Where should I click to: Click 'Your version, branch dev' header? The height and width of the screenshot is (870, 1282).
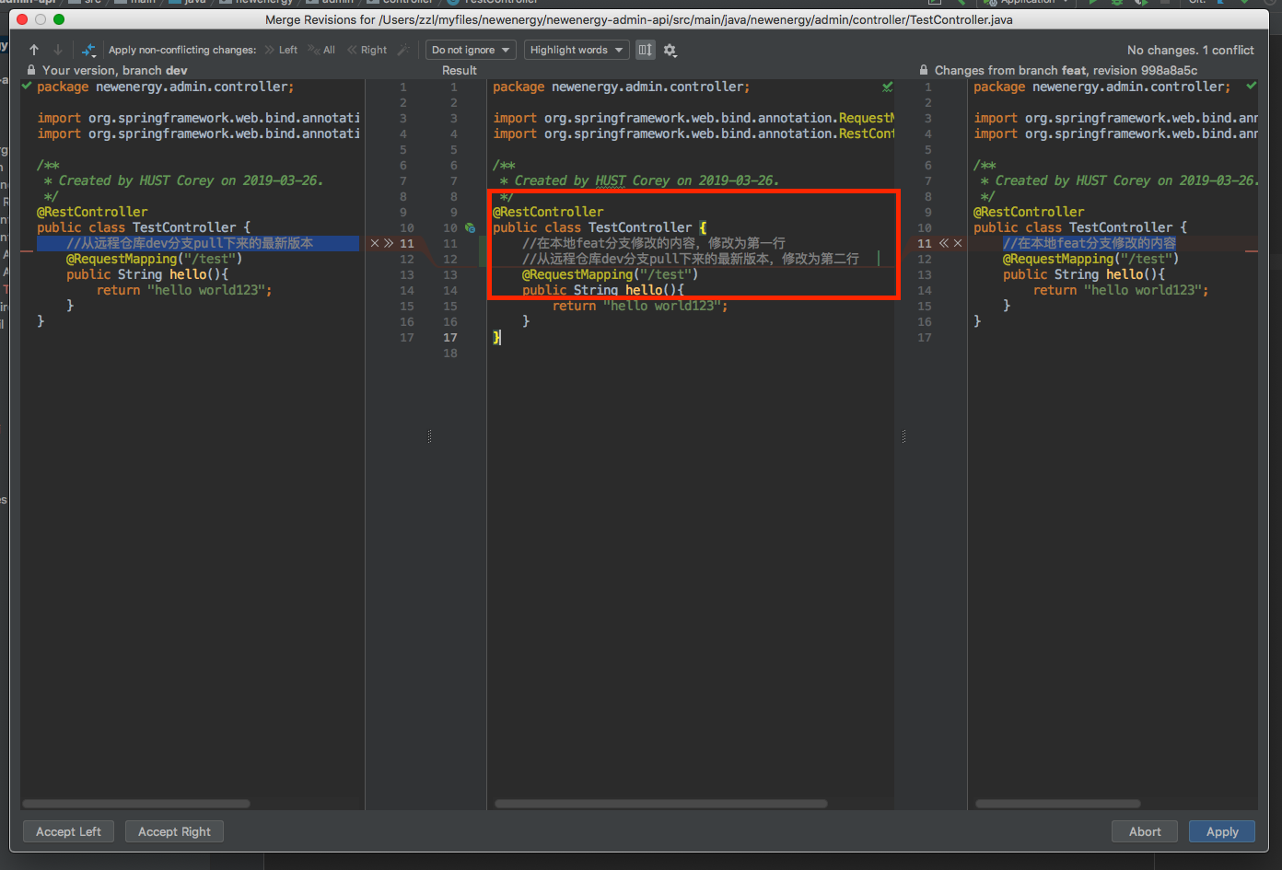point(115,70)
